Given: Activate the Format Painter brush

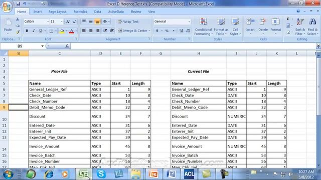Looking at the screenshot, I should coord(18,32).
